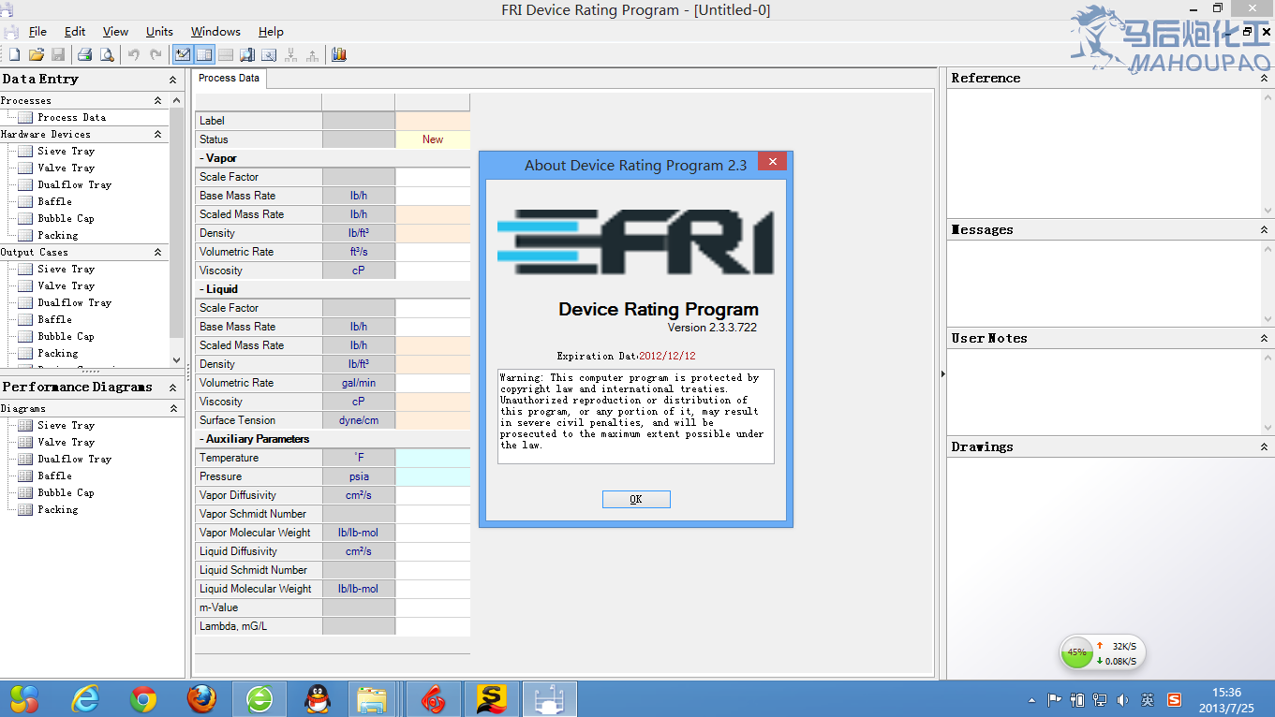The width and height of the screenshot is (1275, 717).
Task: Click the Surface Tension value cell
Action: pyautogui.click(x=433, y=420)
